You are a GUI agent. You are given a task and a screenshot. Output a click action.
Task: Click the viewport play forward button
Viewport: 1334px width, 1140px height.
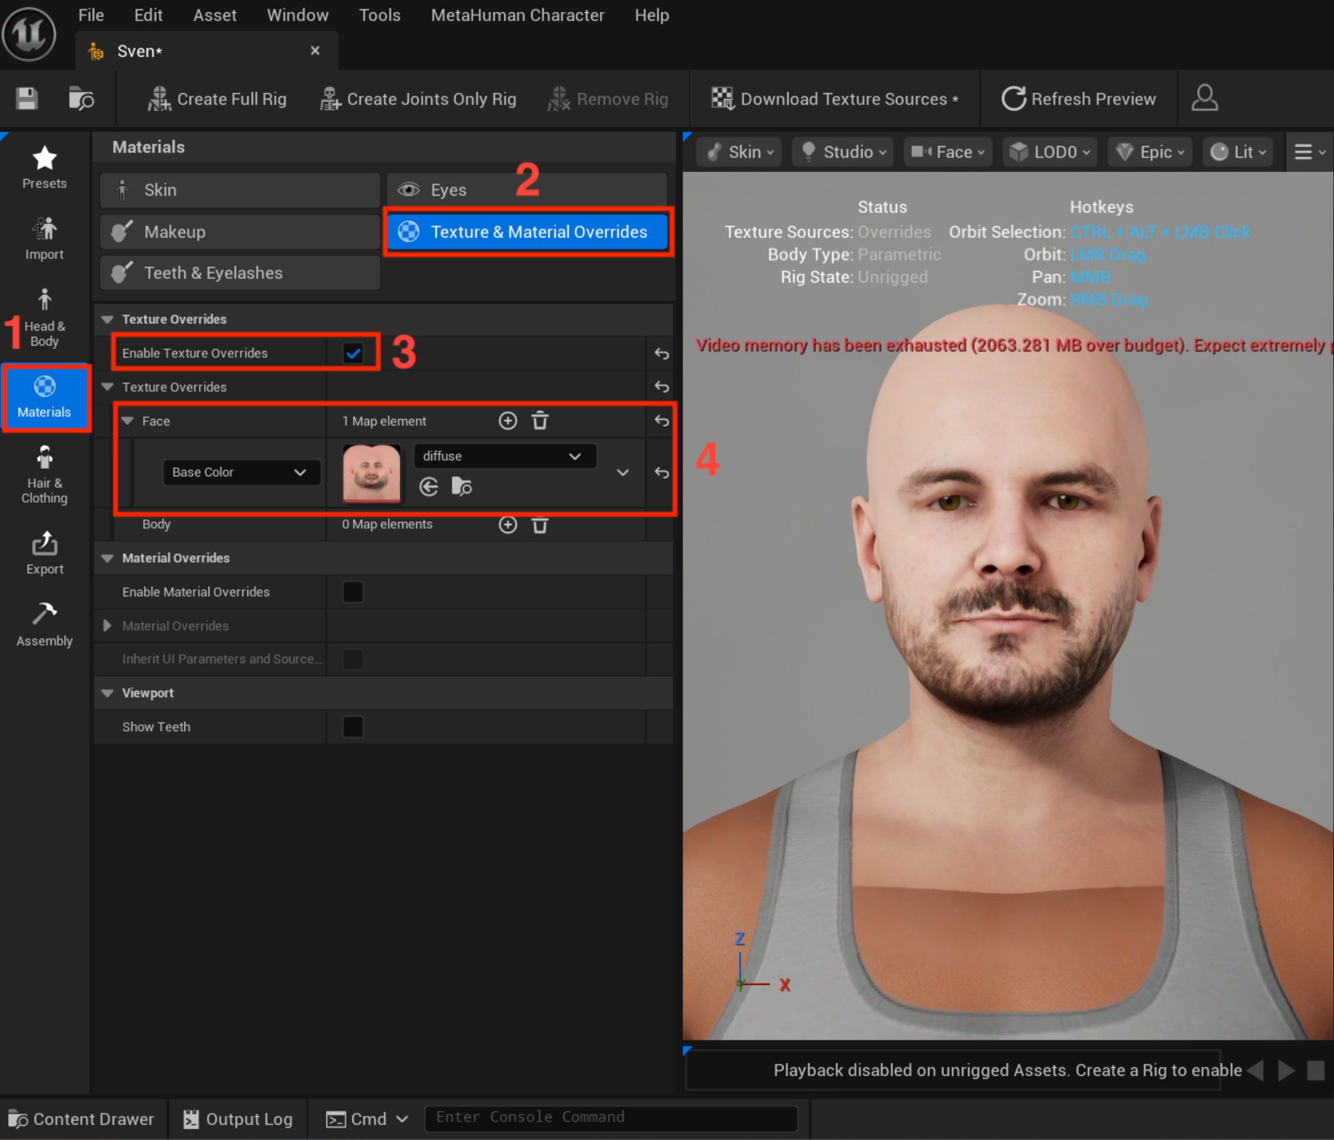pos(1286,1070)
